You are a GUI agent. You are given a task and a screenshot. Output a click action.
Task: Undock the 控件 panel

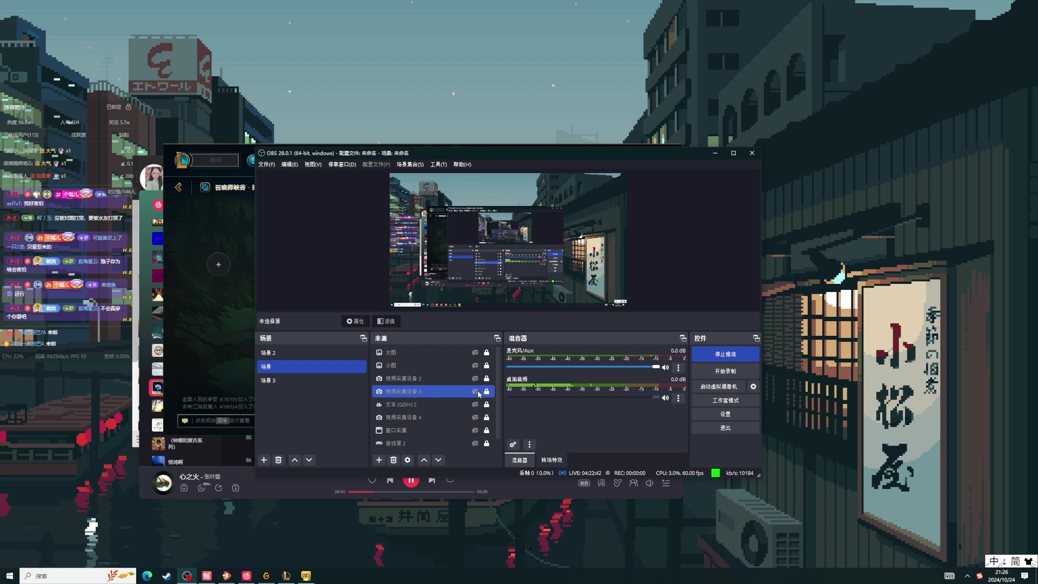click(756, 339)
